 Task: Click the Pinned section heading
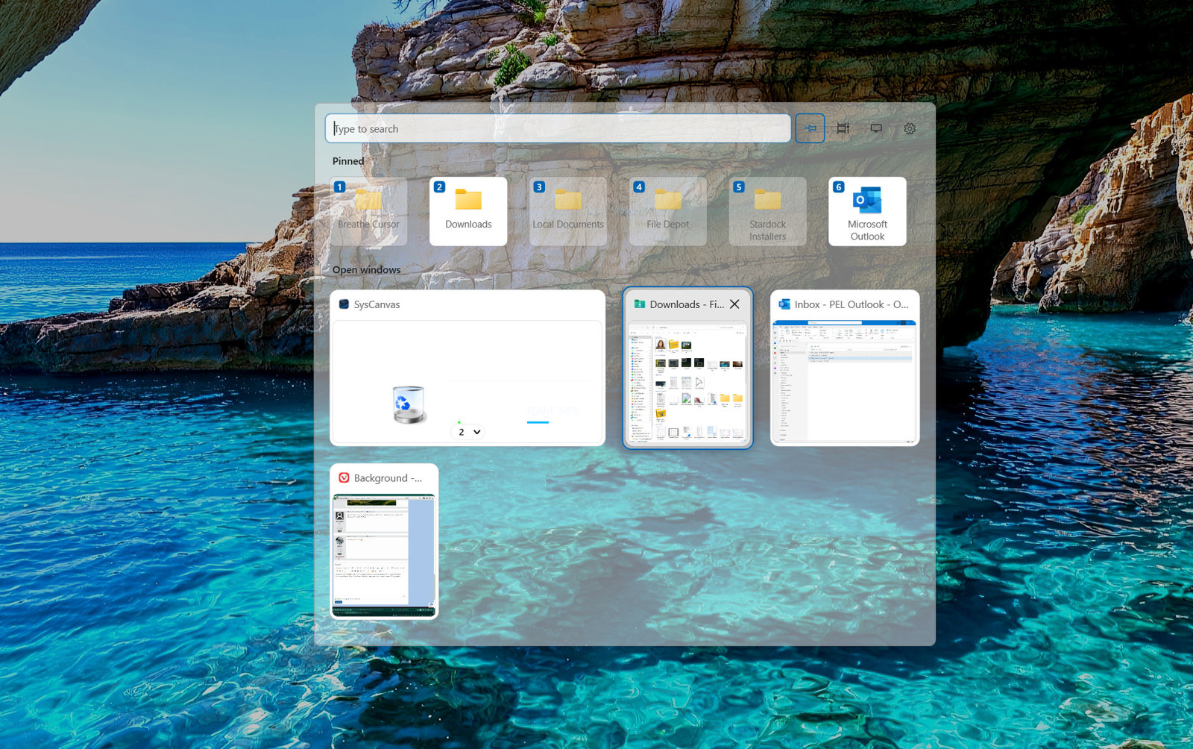[348, 161]
